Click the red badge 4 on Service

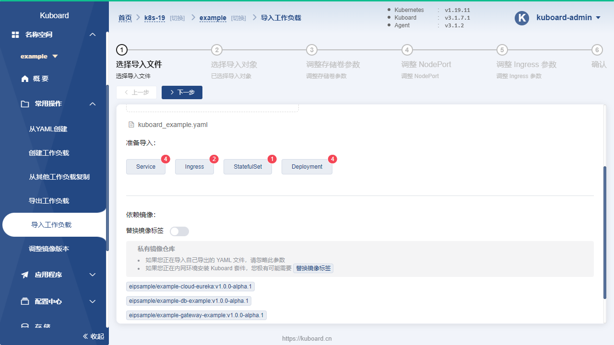[x=165, y=159]
